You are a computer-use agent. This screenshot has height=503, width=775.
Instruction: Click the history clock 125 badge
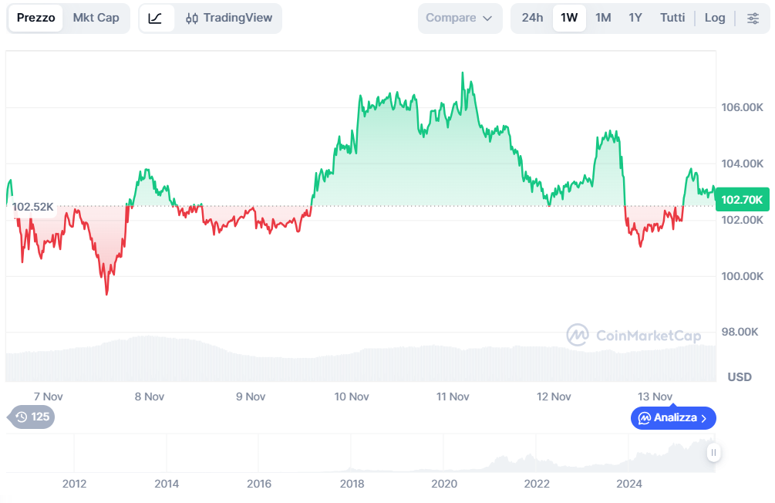(32, 417)
